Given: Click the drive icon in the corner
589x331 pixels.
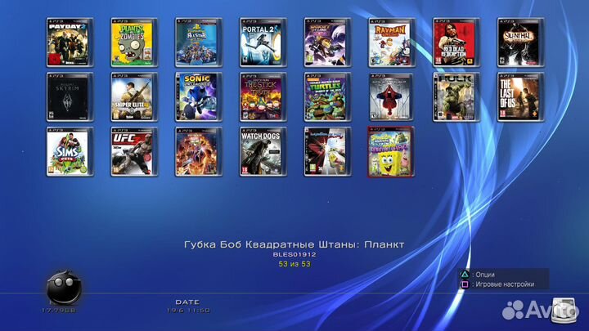Looking at the screenshot, I should (x=564, y=311).
